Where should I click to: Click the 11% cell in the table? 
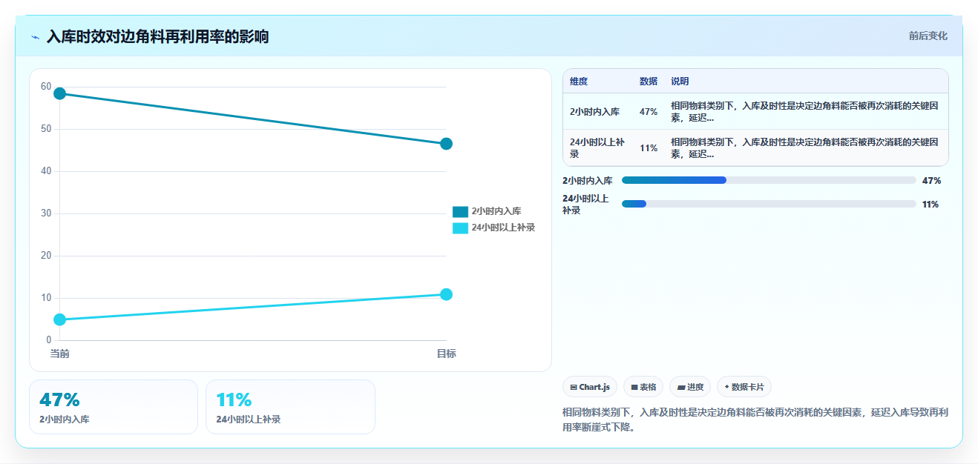click(649, 148)
